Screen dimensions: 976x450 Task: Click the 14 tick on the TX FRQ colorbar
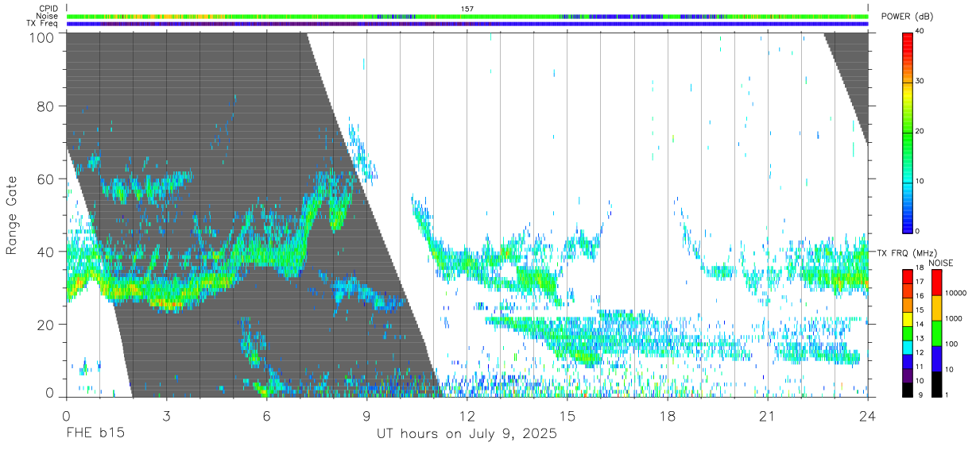coord(920,325)
